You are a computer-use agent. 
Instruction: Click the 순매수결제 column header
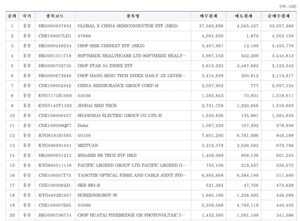[278, 16]
